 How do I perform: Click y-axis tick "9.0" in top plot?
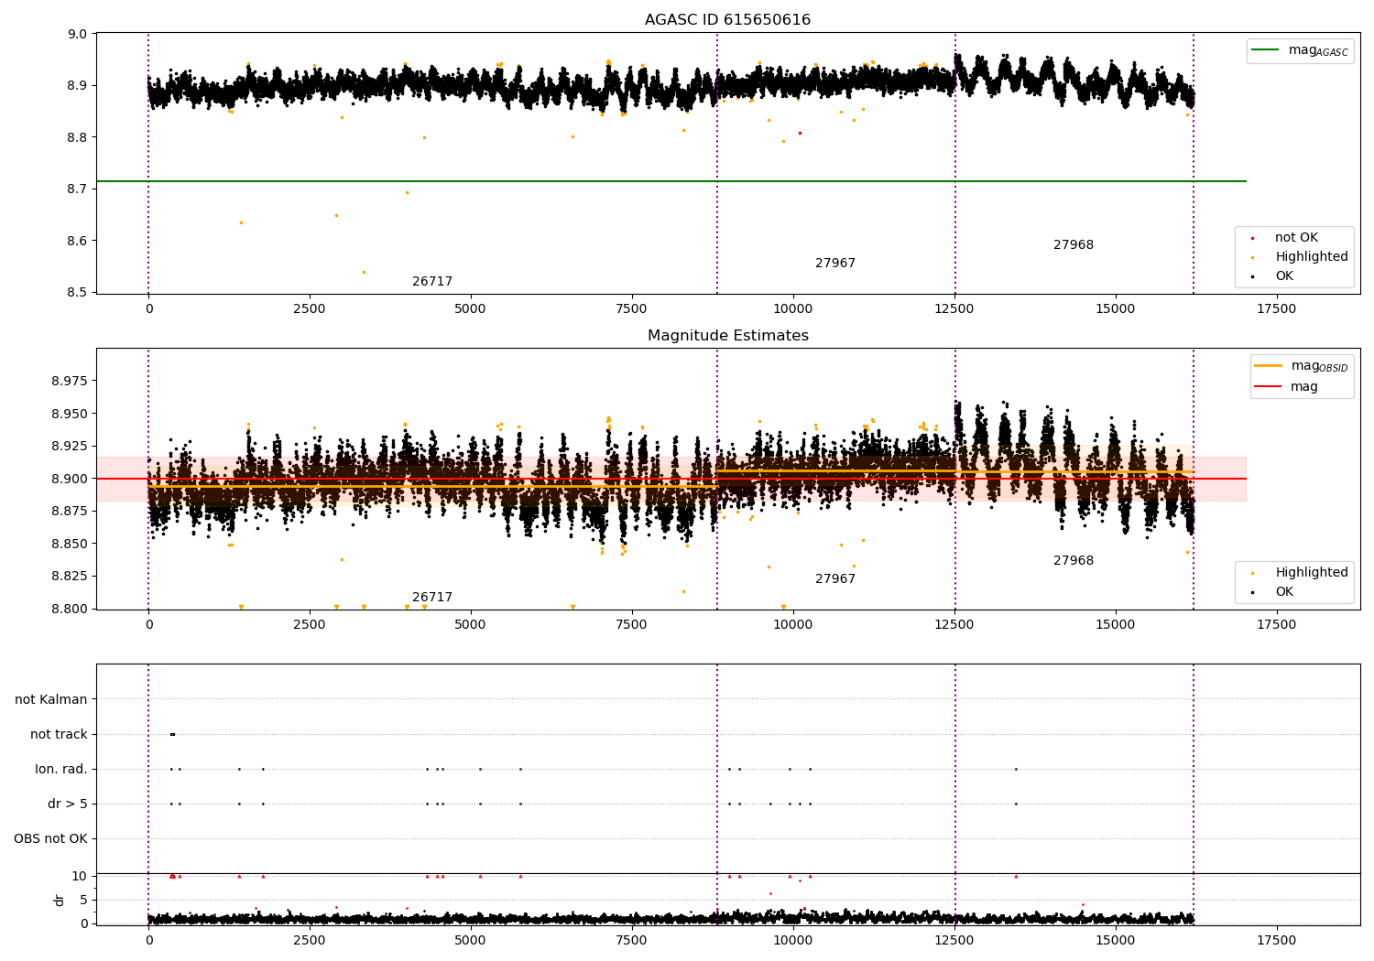click(78, 34)
